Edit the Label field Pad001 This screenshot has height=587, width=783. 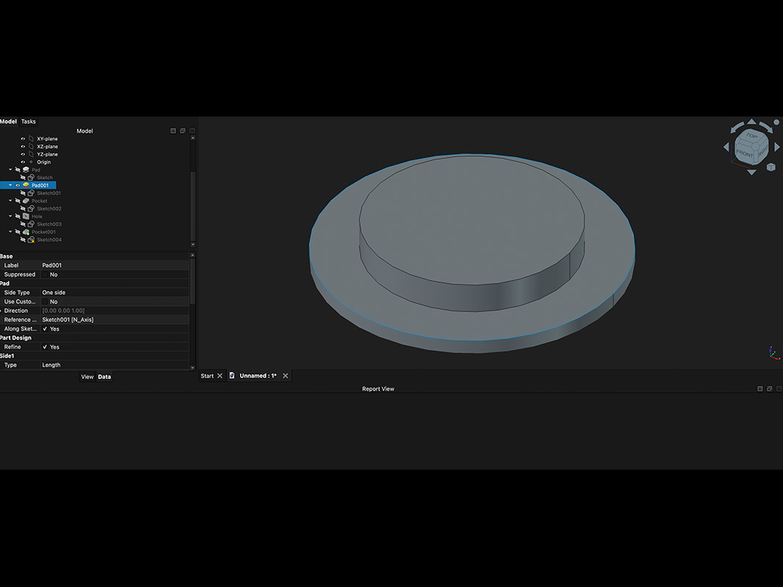click(x=115, y=265)
